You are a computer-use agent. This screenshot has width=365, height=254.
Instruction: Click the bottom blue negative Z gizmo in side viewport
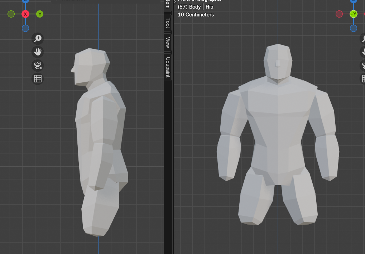(25, 28)
